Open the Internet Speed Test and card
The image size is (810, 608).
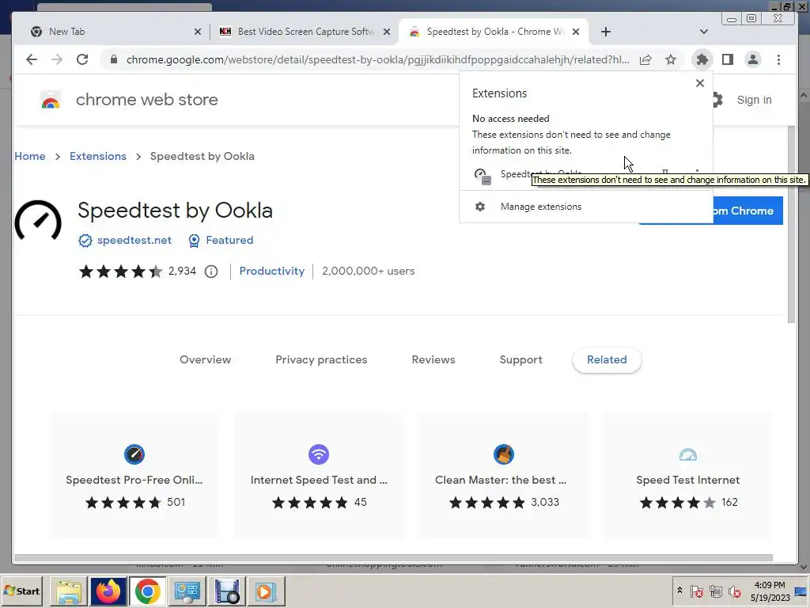[319, 476]
